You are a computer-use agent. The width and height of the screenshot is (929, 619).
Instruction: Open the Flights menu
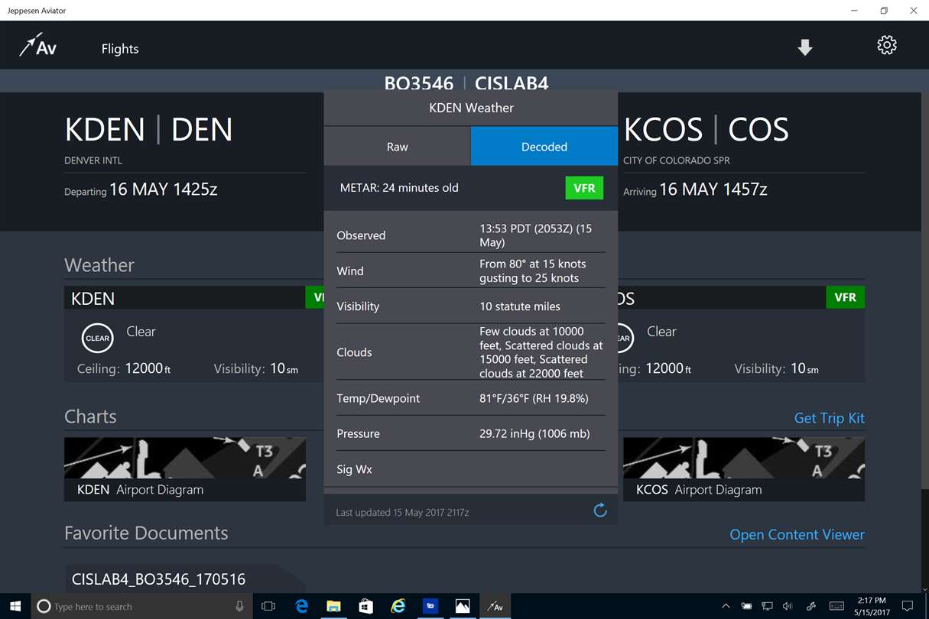click(x=120, y=49)
